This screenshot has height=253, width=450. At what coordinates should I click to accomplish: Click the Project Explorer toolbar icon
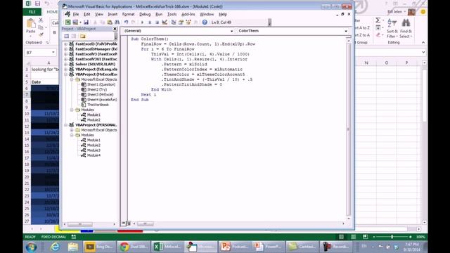[174, 22]
